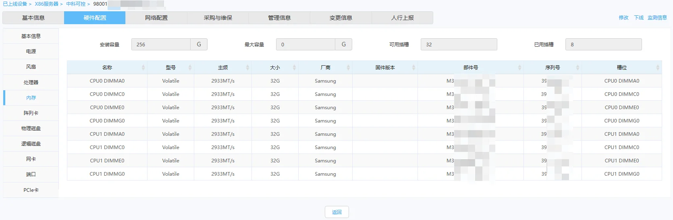Show 端口 section
Screen dimensions: 673x220
point(31,174)
